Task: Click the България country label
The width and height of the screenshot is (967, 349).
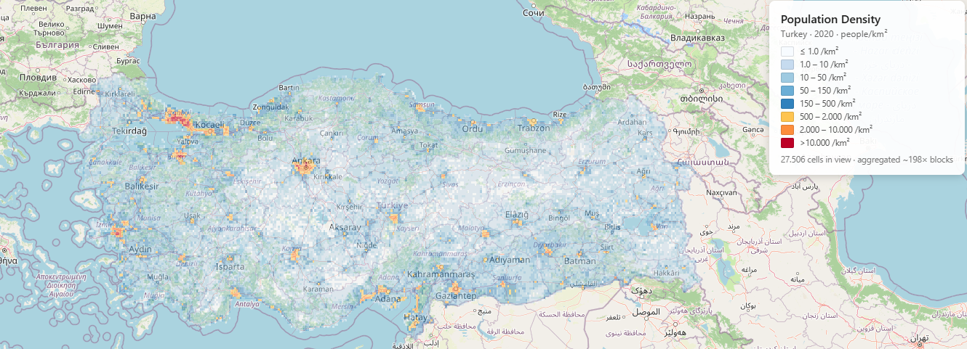Action: coord(57,45)
